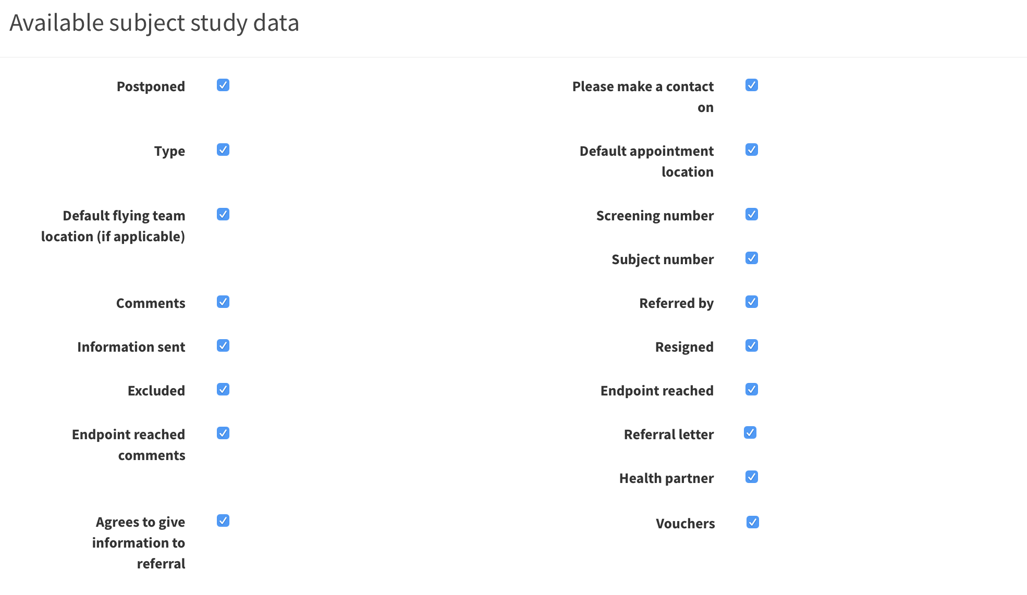
Task: Uncheck the Excluded checkbox
Action: point(223,389)
